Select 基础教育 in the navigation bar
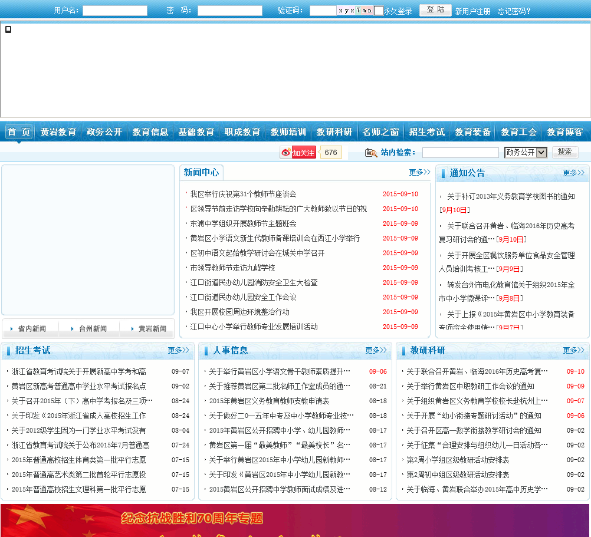The height and width of the screenshot is (537, 591). [x=196, y=132]
